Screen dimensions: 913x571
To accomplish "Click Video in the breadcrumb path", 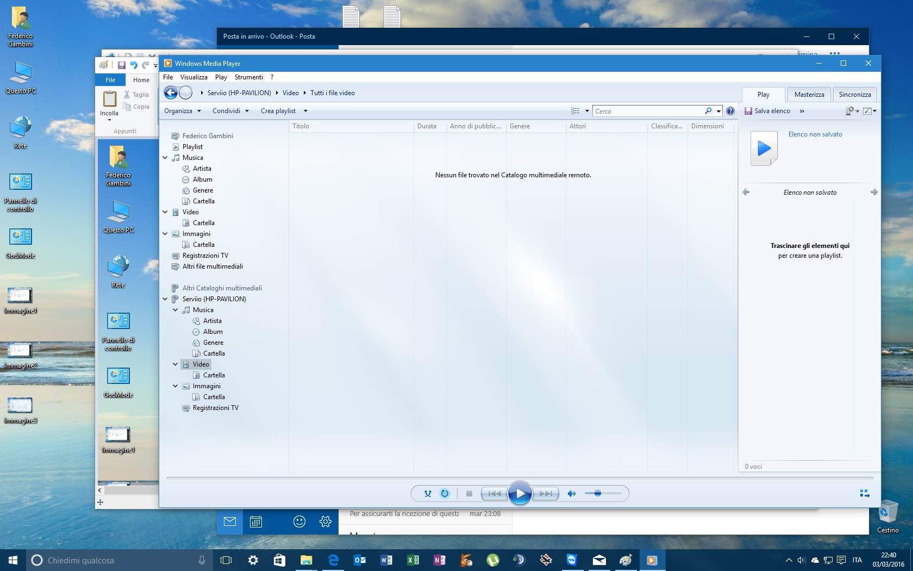I will (x=291, y=93).
